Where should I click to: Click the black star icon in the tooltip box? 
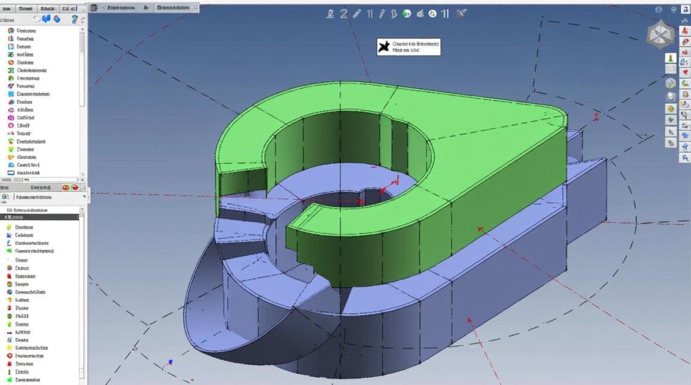coord(384,47)
